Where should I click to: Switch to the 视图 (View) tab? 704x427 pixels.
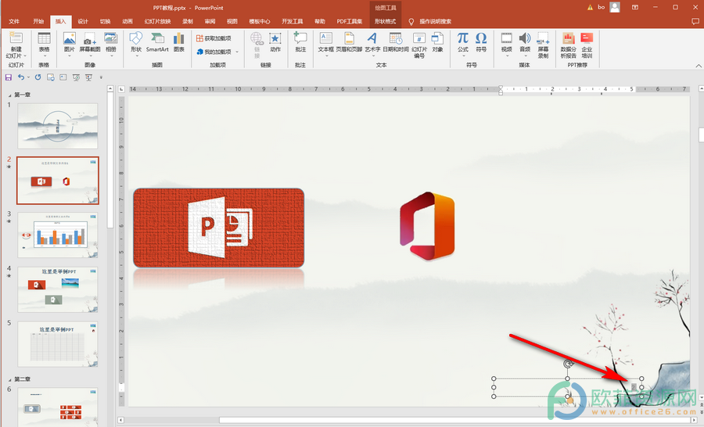232,21
